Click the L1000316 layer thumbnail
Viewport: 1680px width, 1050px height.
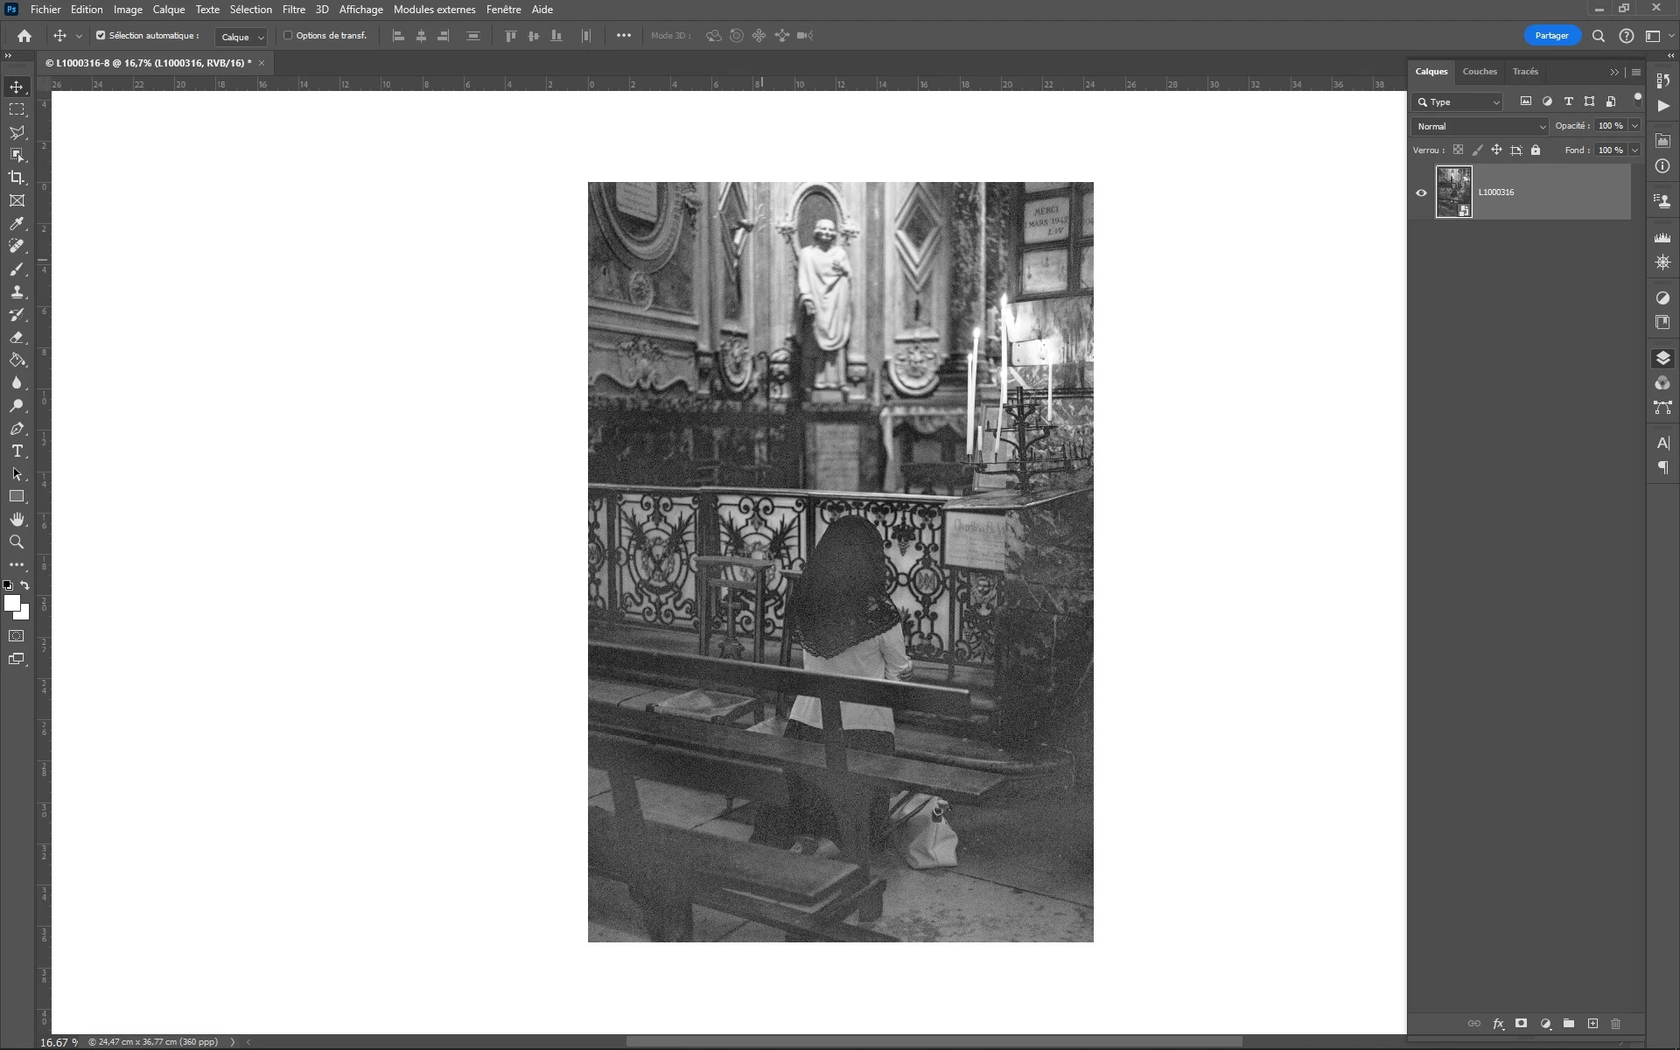tap(1453, 192)
